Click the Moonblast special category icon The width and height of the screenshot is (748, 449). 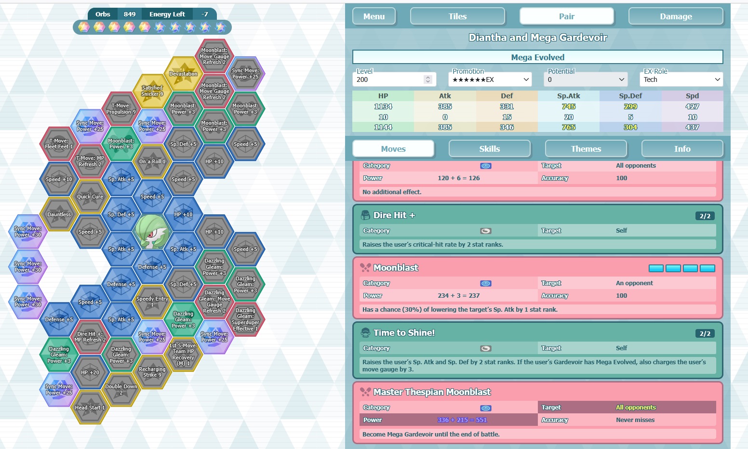tap(486, 283)
